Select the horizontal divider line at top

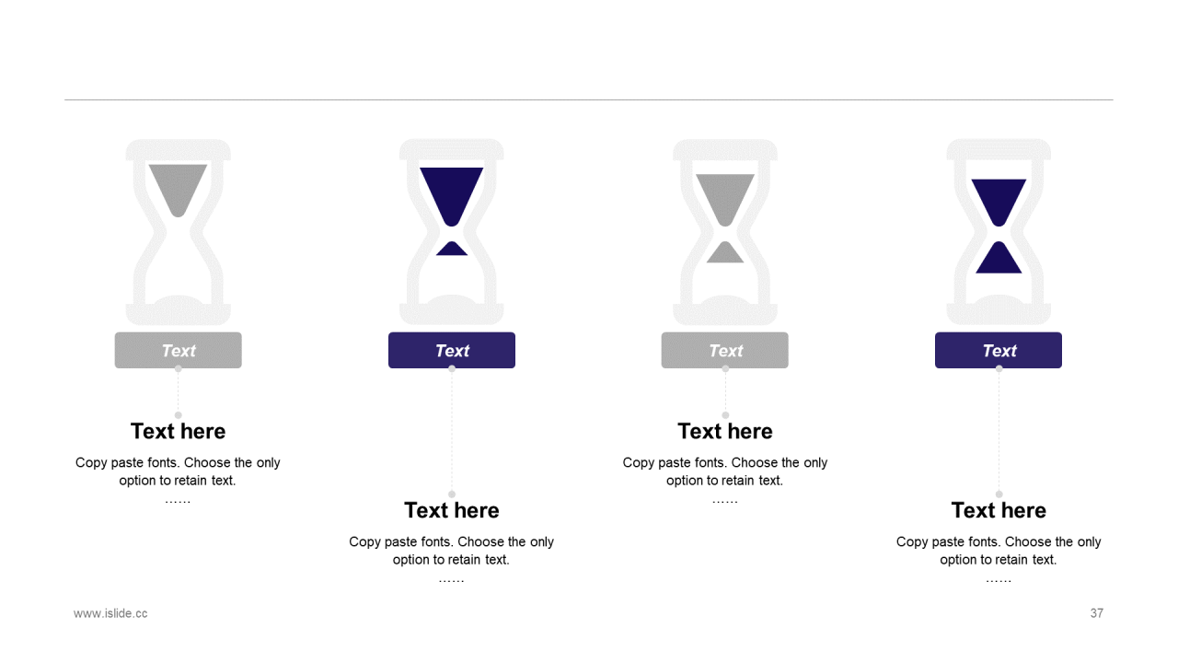click(589, 99)
